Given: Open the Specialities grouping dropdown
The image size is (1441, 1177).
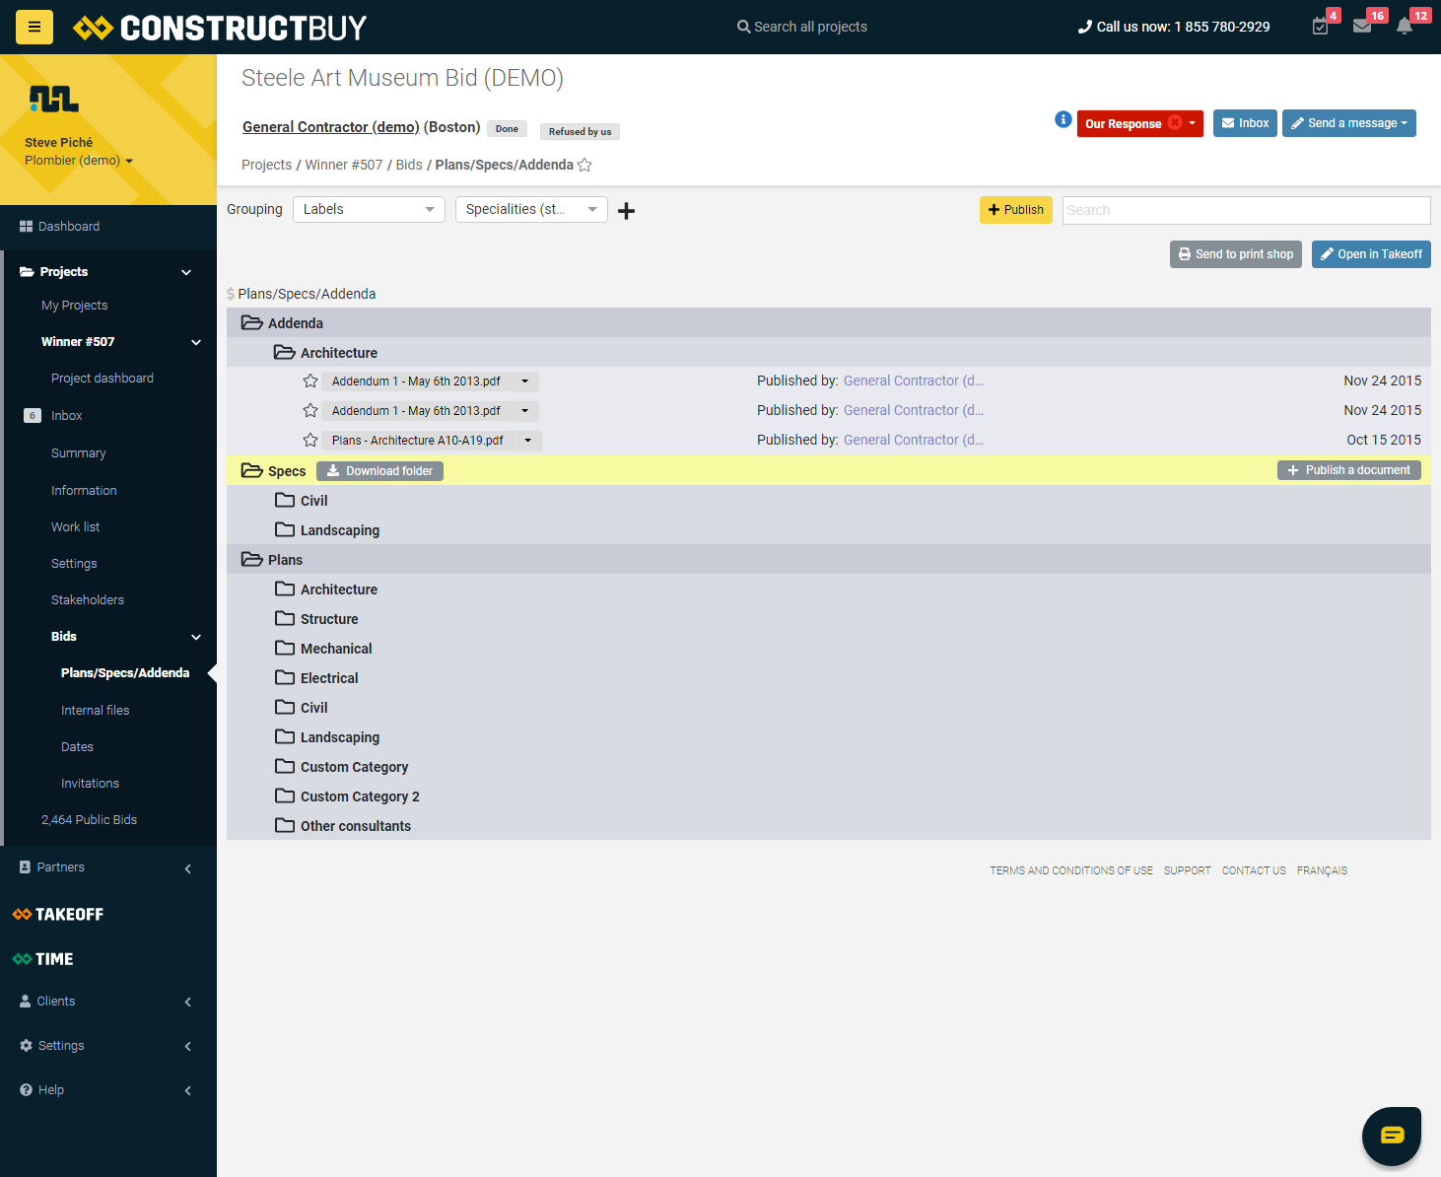Looking at the screenshot, I should (x=531, y=210).
